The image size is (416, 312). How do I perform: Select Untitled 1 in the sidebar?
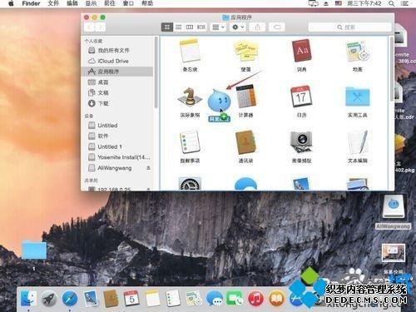tap(117, 146)
